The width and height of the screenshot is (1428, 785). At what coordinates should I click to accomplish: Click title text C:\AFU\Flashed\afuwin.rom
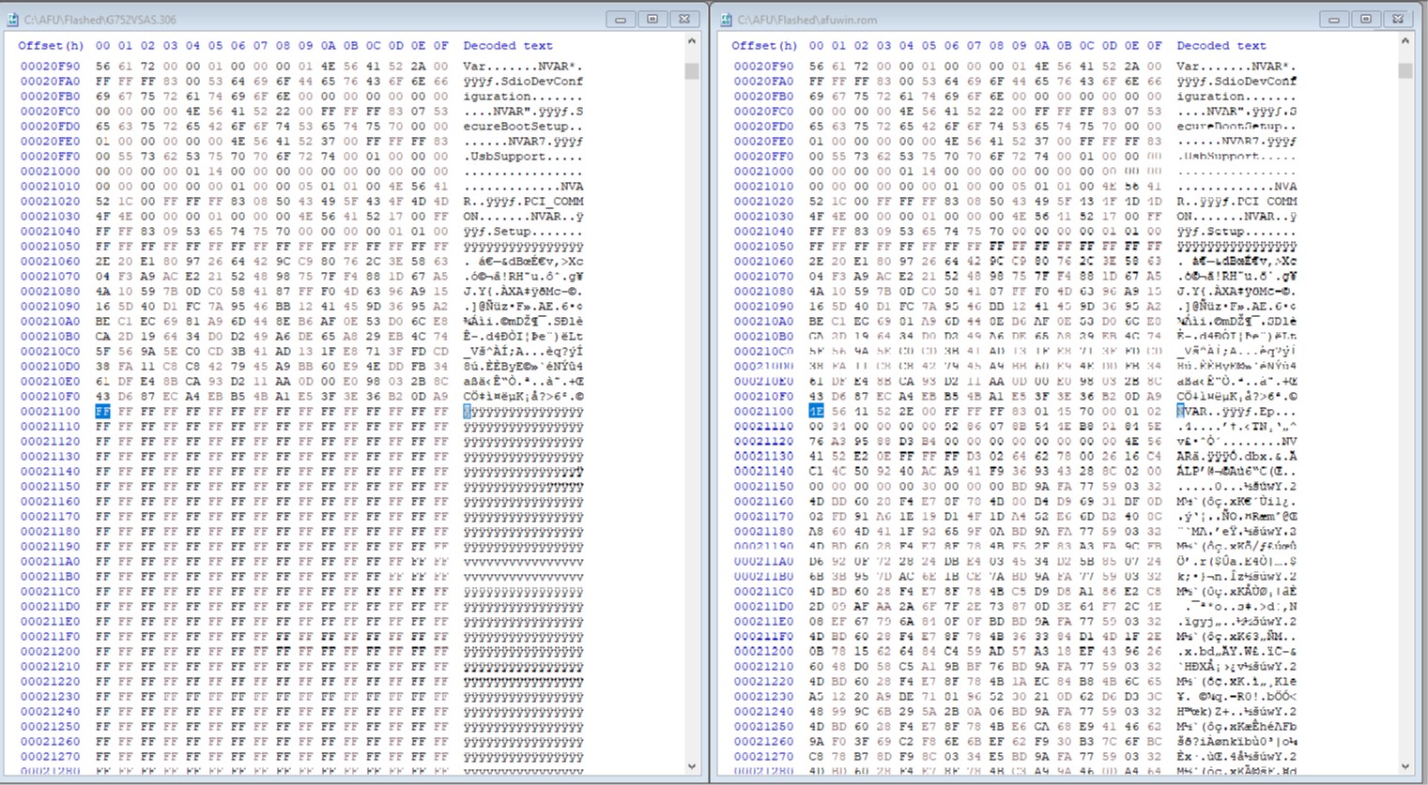[806, 20]
